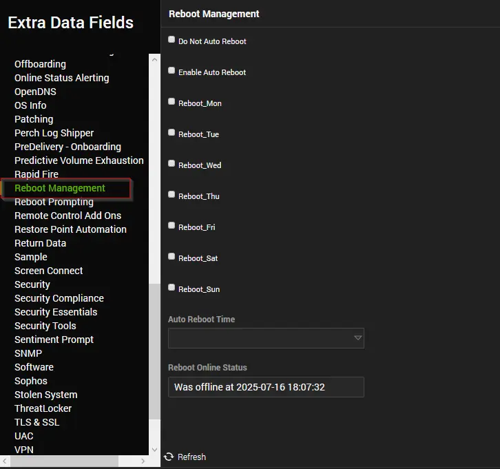Open Security Essentials

click(x=56, y=312)
